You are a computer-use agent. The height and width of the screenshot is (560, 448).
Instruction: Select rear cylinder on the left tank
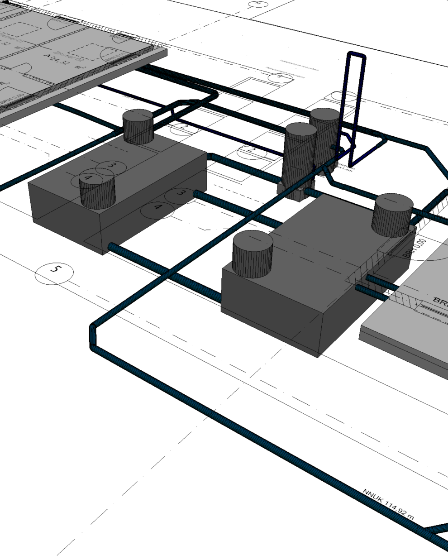pyautogui.click(x=138, y=126)
